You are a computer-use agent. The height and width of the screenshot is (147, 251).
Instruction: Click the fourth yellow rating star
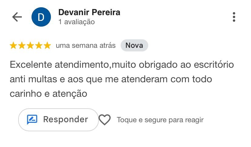(39, 46)
